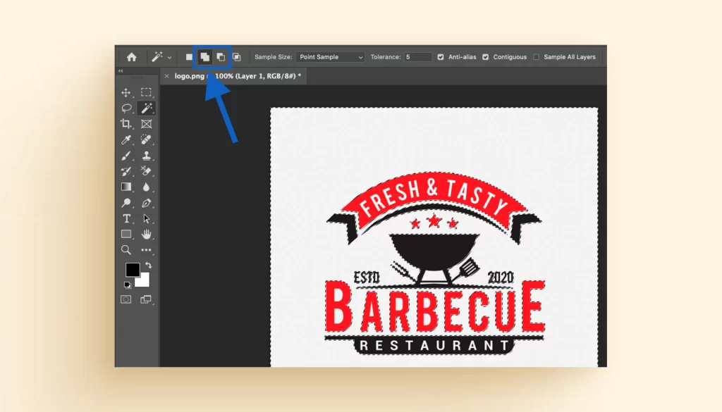Go to the Photoshop Home screen
Image resolution: width=722 pixels, height=412 pixels.
[x=132, y=57]
